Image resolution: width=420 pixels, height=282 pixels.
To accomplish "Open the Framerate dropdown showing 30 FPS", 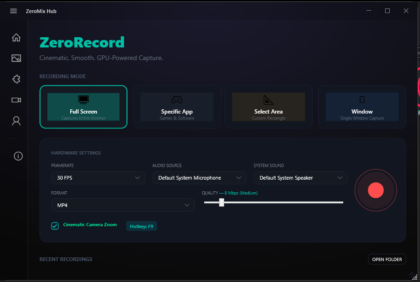I will 98,178.
